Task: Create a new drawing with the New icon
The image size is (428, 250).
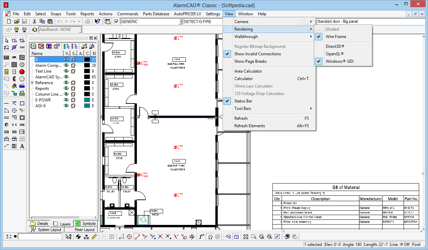Action: tap(9, 21)
